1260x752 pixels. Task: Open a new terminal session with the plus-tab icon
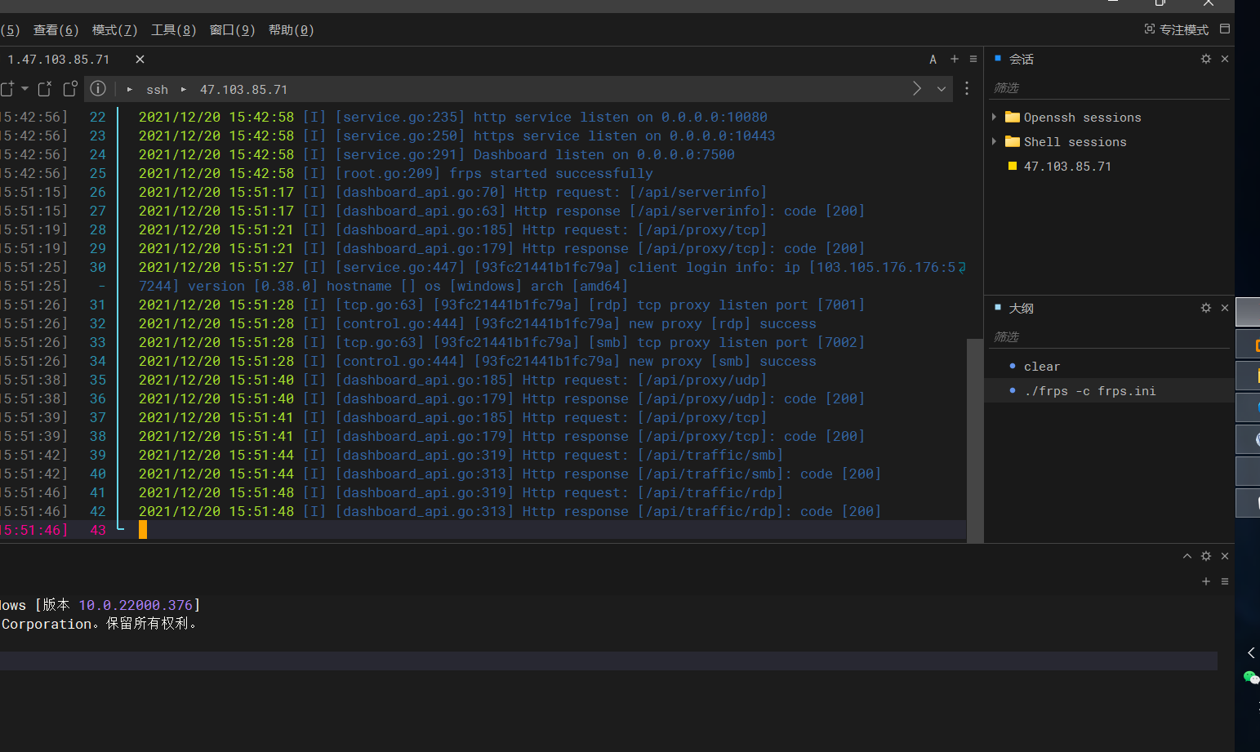click(x=7, y=89)
